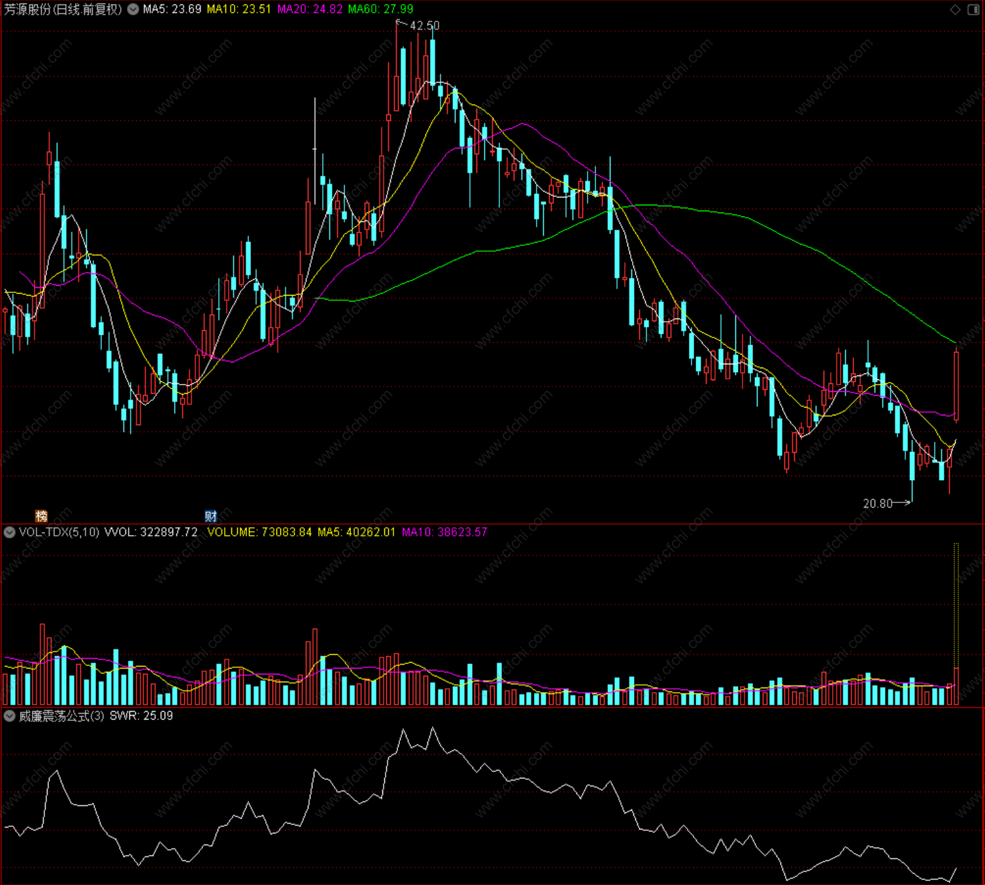Click the SWR: 25.09 value
The width and height of the screenshot is (985, 885).
pos(141,716)
